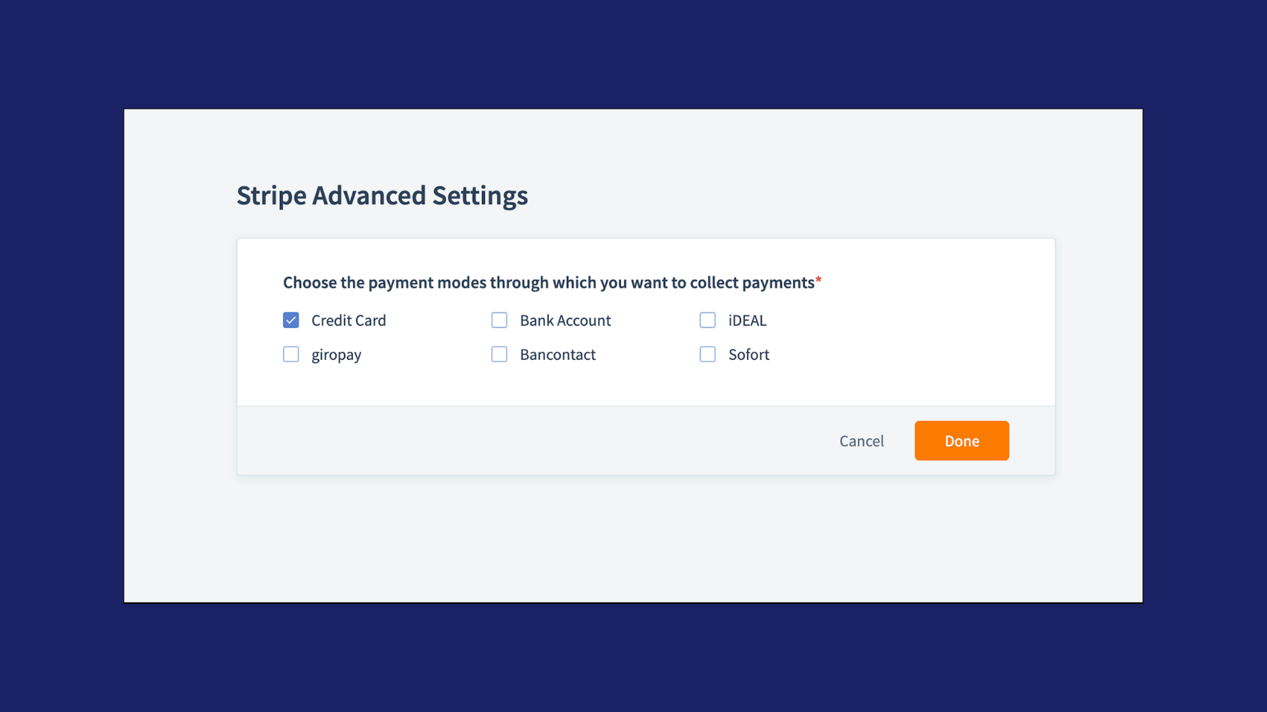Cancel the Stripe settings changes

coord(861,441)
